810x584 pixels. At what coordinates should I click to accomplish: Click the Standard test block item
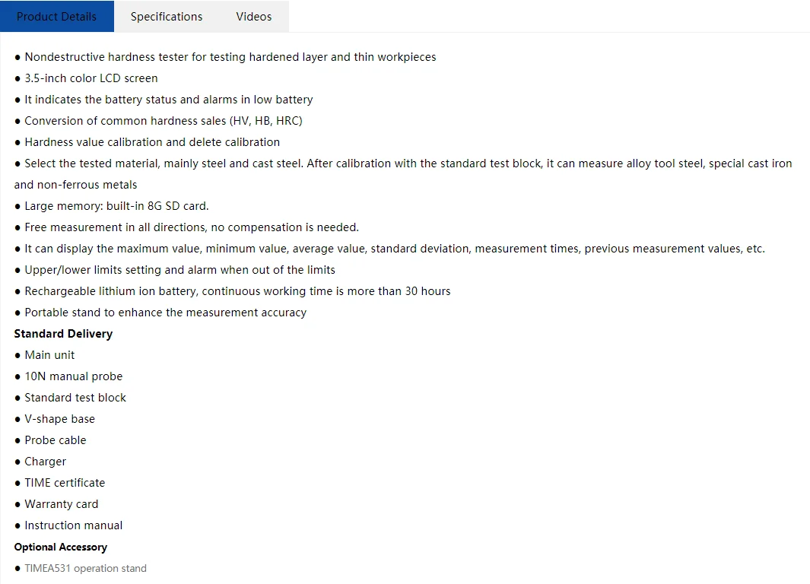(x=75, y=398)
